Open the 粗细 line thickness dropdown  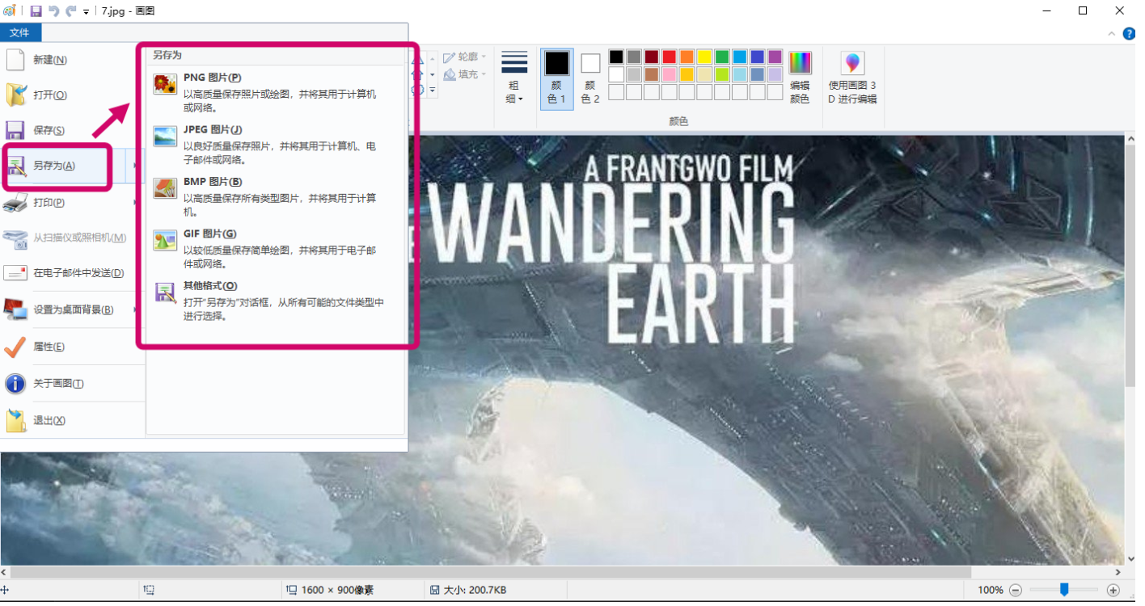(x=514, y=78)
